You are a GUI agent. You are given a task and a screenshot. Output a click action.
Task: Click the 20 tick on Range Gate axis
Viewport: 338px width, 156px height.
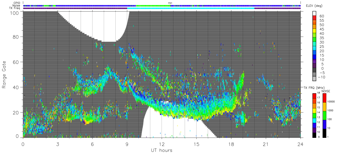pos(15,112)
